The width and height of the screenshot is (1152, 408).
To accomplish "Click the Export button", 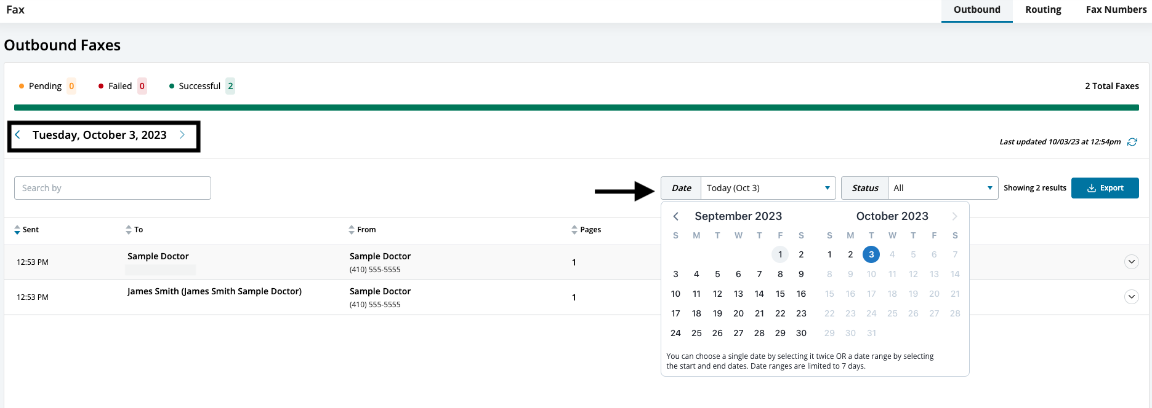I will tap(1105, 188).
